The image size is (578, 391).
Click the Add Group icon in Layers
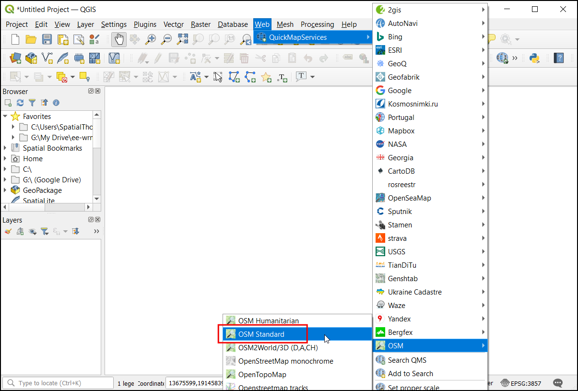point(20,231)
